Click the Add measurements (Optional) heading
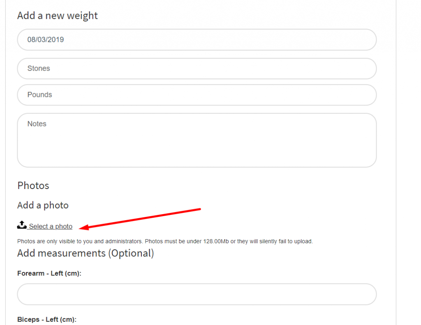 [x=86, y=253]
